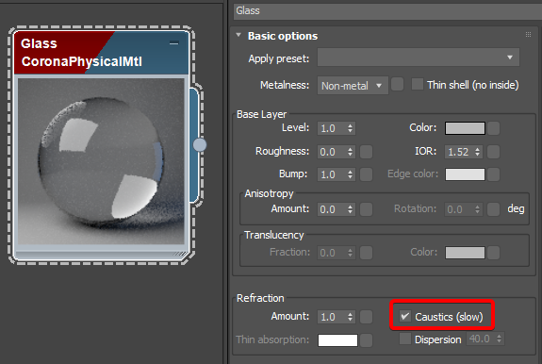Click the Roughness map slot button
542x364 pixels.
click(366, 152)
